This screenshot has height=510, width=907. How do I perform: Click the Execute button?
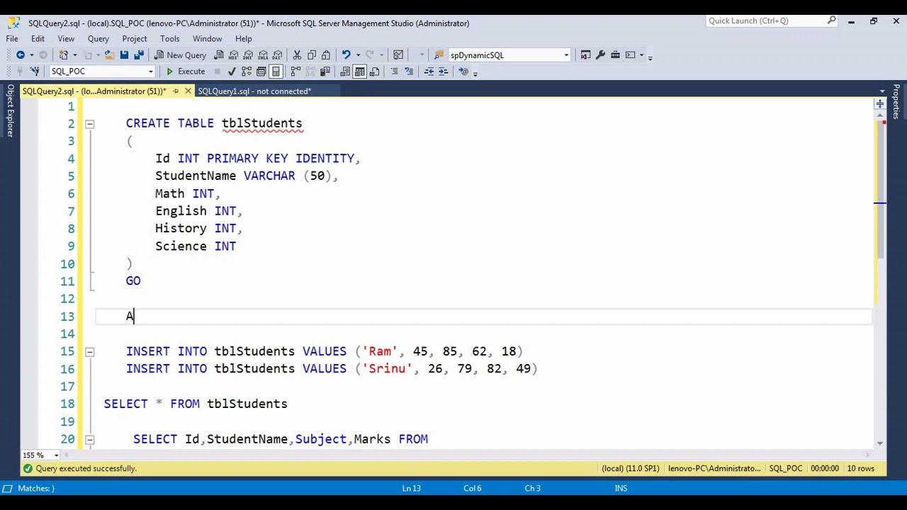186,71
